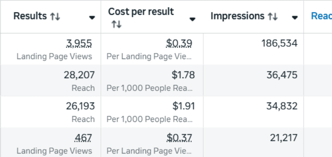Sort by Impressions column arrows icon
This screenshot has width=332, height=157.
pyautogui.click(x=273, y=17)
